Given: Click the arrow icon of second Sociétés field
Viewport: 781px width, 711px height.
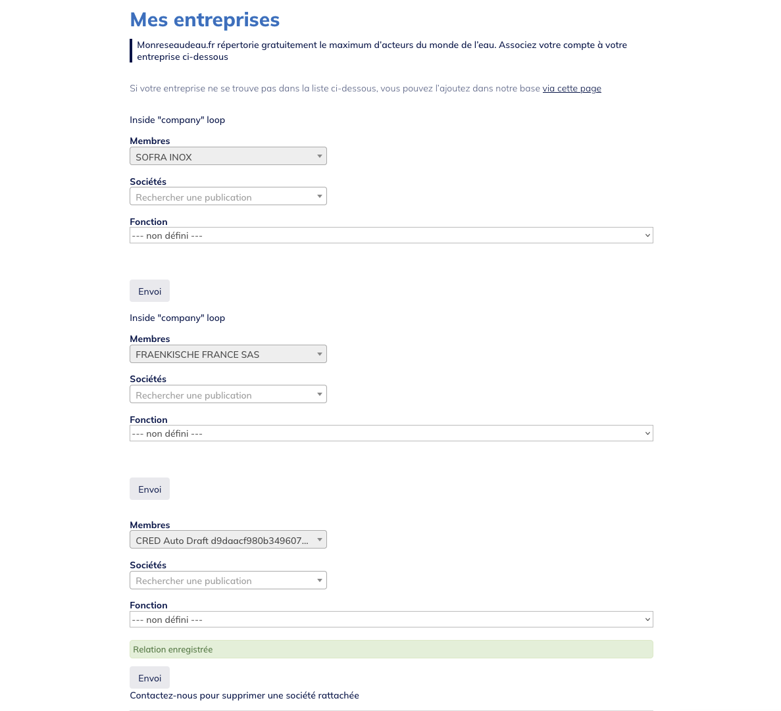Looking at the screenshot, I should point(320,395).
